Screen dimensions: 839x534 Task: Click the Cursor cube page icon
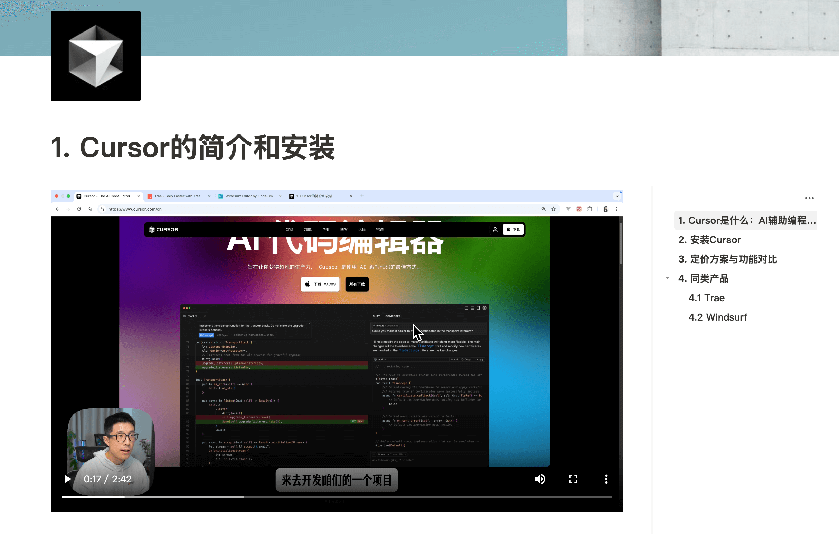tap(95, 56)
